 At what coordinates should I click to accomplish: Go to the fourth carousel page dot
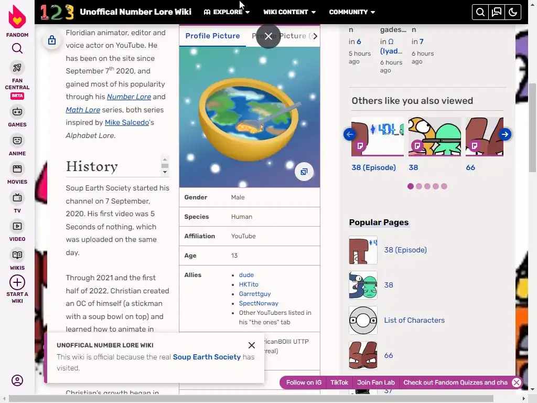[x=436, y=186]
